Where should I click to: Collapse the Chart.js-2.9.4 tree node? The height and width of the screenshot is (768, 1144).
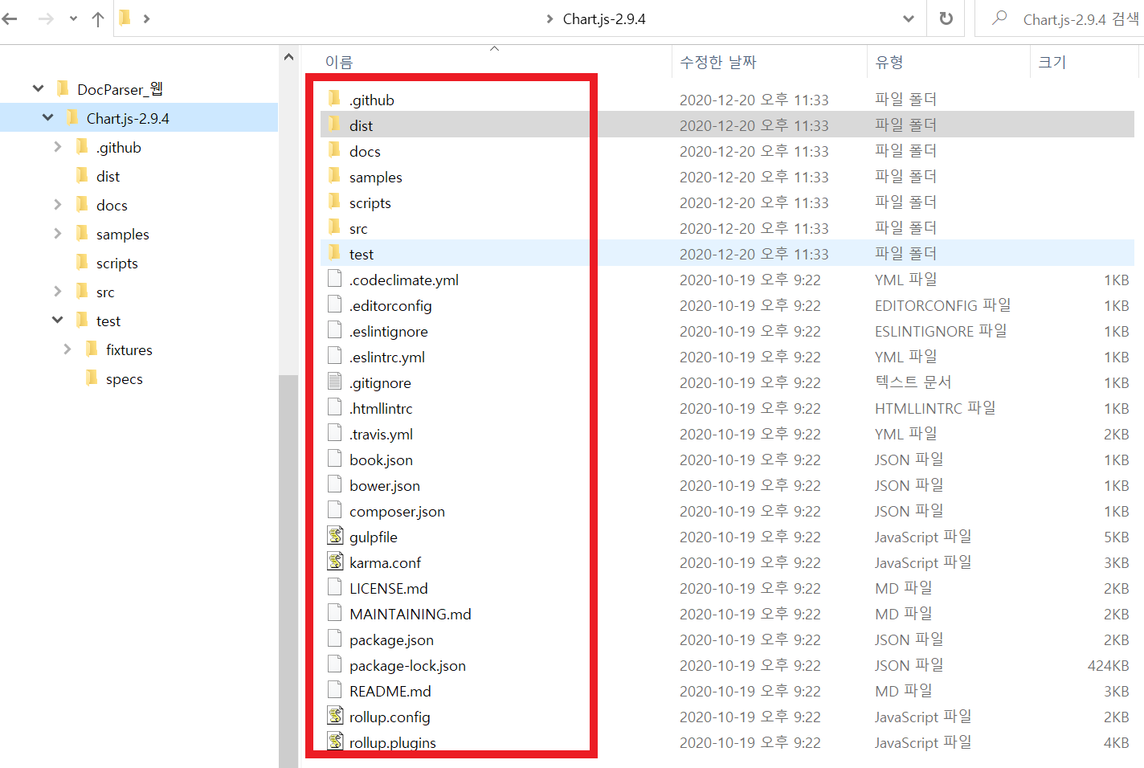click(x=47, y=118)
